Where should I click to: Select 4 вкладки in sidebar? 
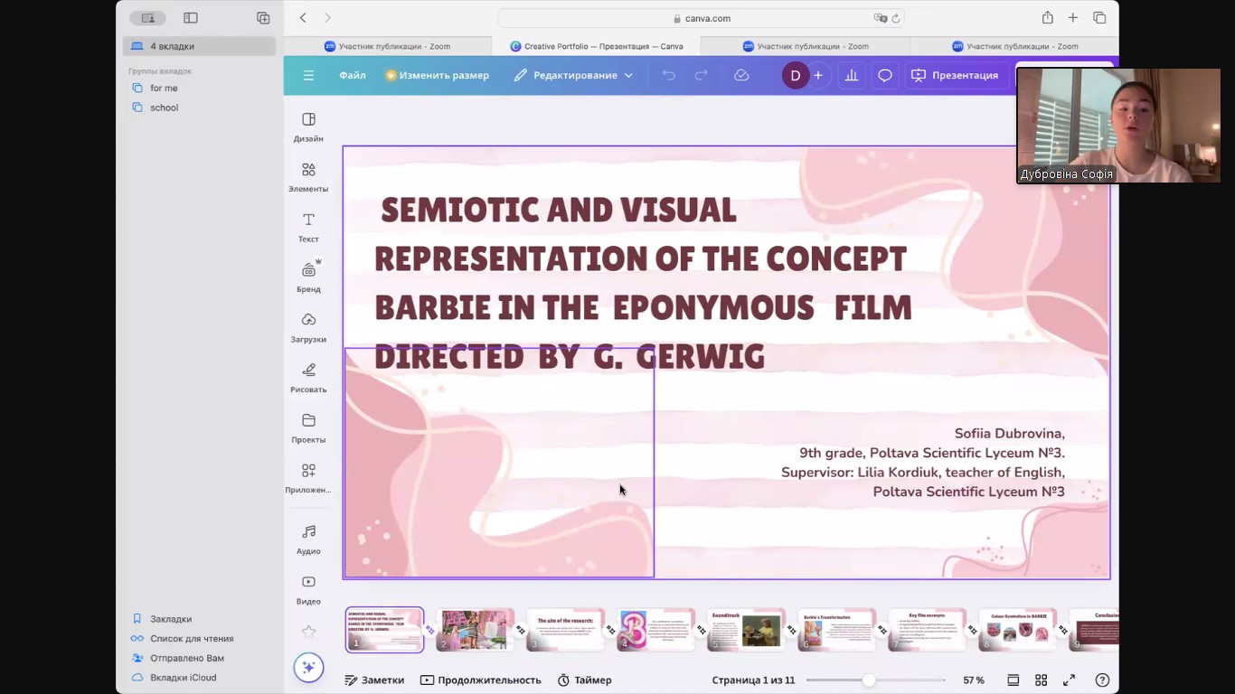pyautogui.click(x=200, y=46)
